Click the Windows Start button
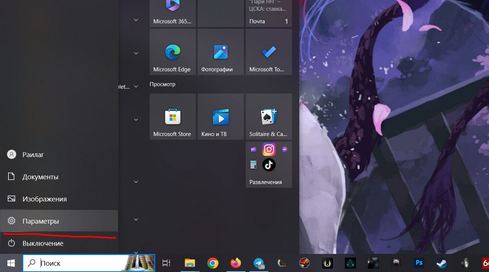 coord(11,263)
